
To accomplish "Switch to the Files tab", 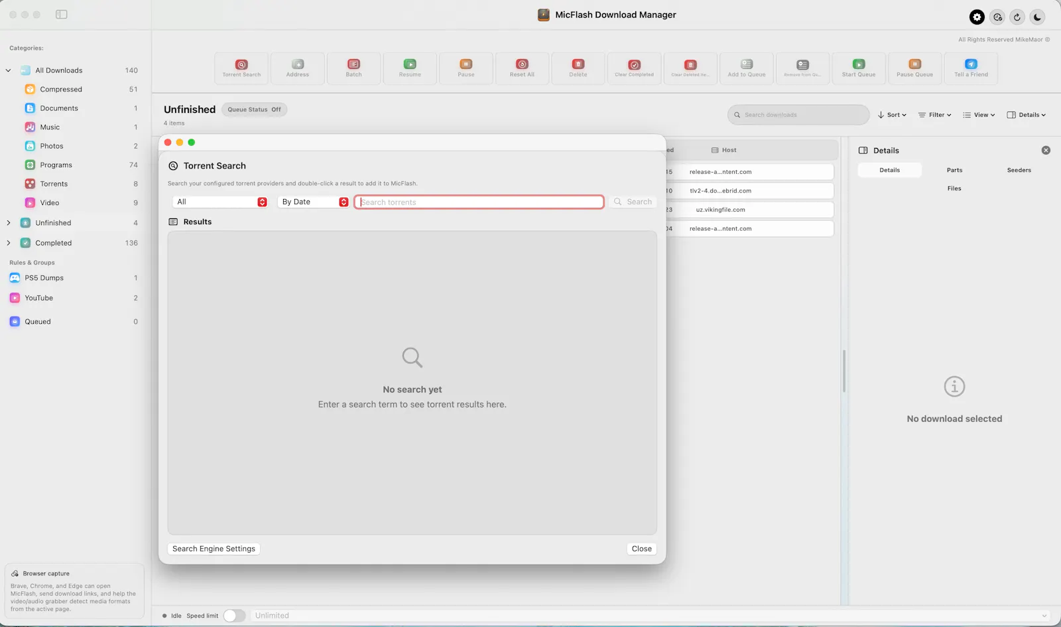I will click(x=954, y=188).
